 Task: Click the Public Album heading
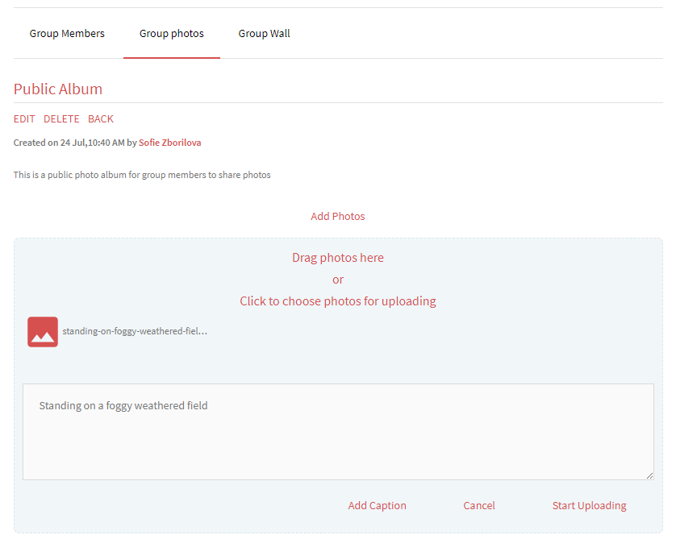pos(58,89)
